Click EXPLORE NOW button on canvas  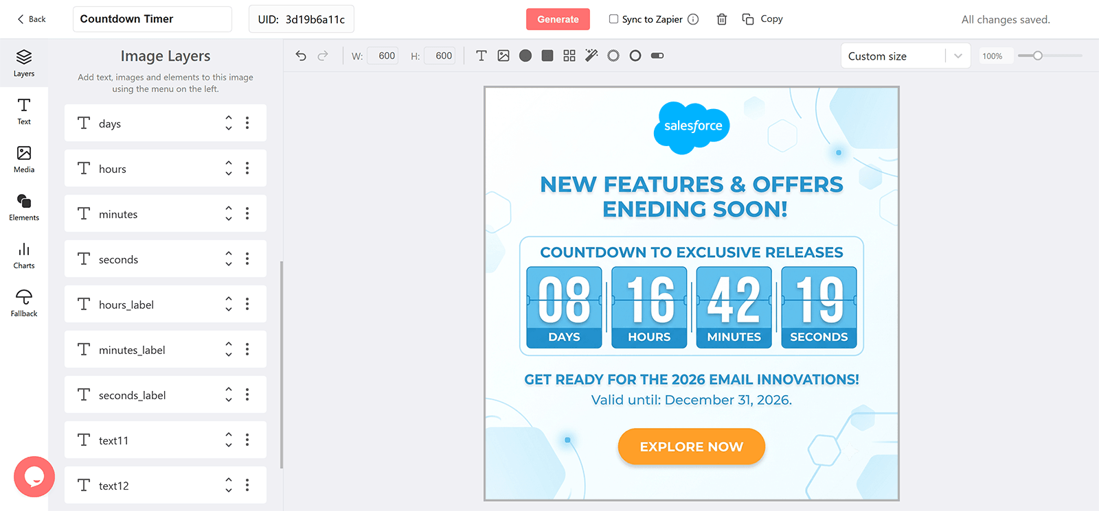click(x=691, y=447)
